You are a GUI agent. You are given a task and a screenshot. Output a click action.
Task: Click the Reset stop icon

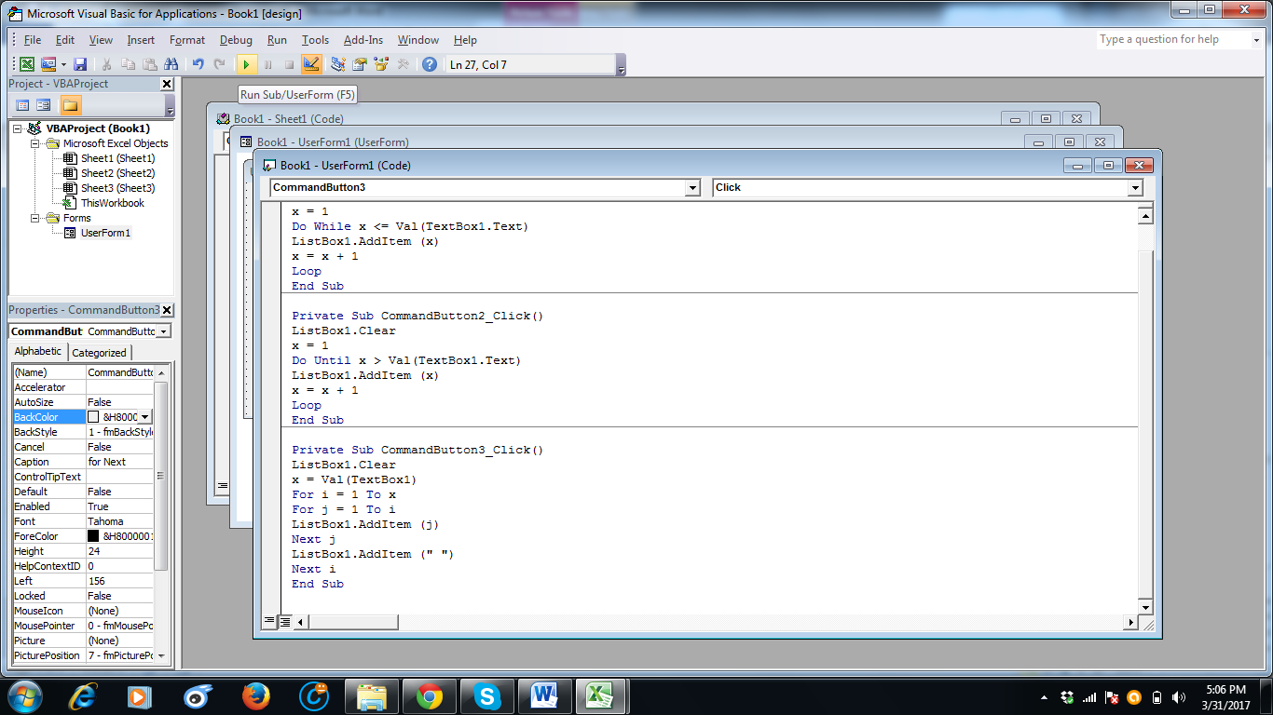pyautogui.click(x=289, y=64)
